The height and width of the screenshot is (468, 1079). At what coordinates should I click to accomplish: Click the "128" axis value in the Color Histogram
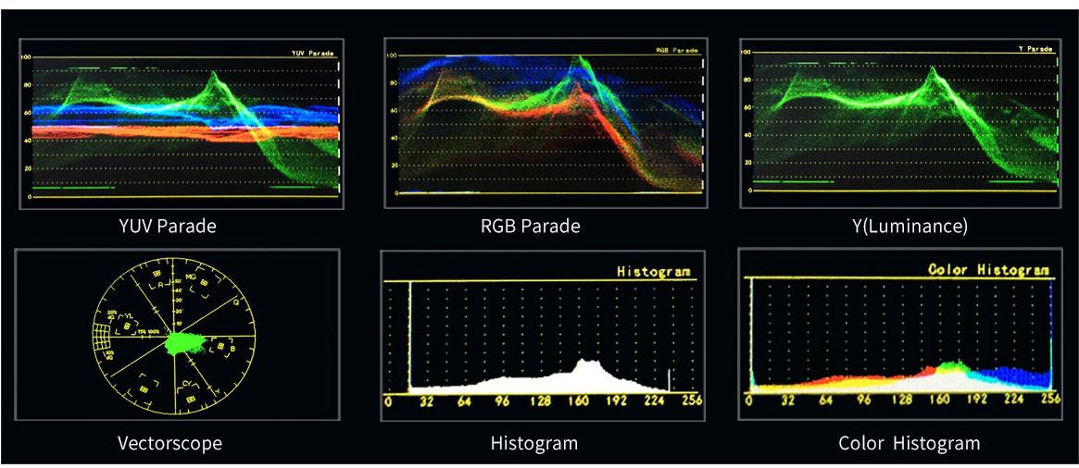(x=901, y=400)
